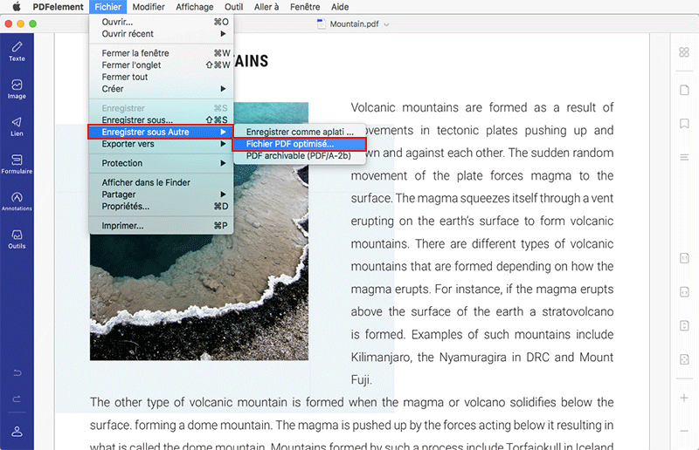Show page thumbnails grid icon

point(684,52)
